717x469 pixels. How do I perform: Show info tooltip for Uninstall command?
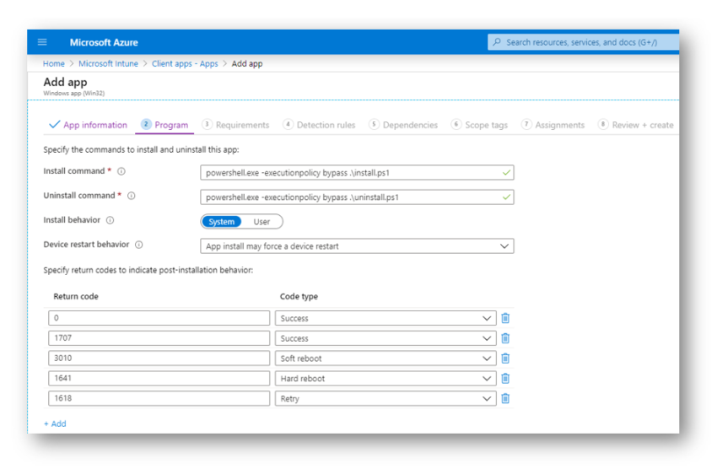pos(132,196)
